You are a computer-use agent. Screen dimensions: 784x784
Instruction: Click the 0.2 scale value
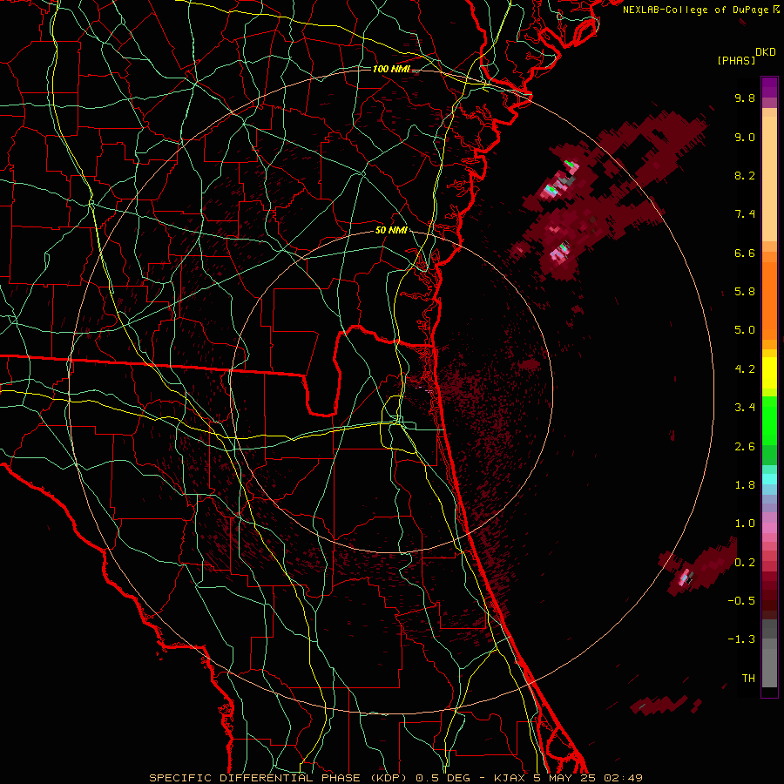click(745, 563)
